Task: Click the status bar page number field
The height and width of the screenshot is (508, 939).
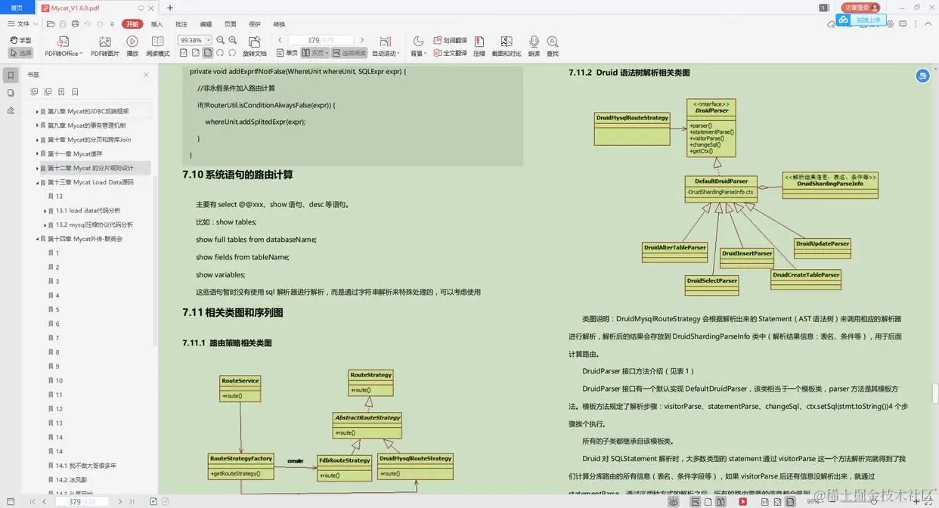Action: tap(81, 501)
